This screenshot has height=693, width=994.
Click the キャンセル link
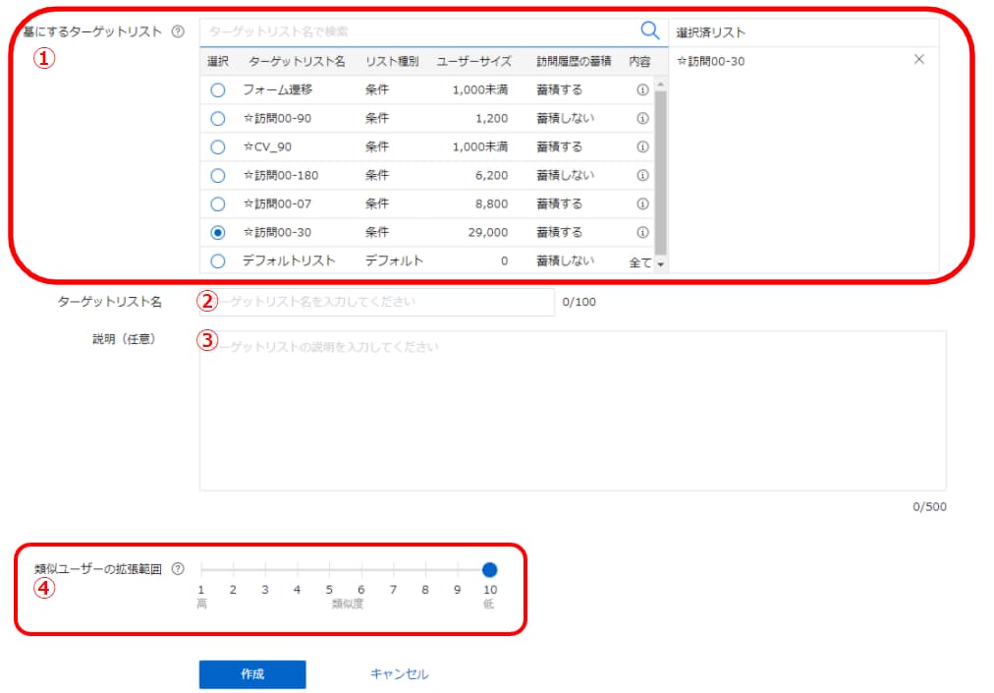coord(399,674)
